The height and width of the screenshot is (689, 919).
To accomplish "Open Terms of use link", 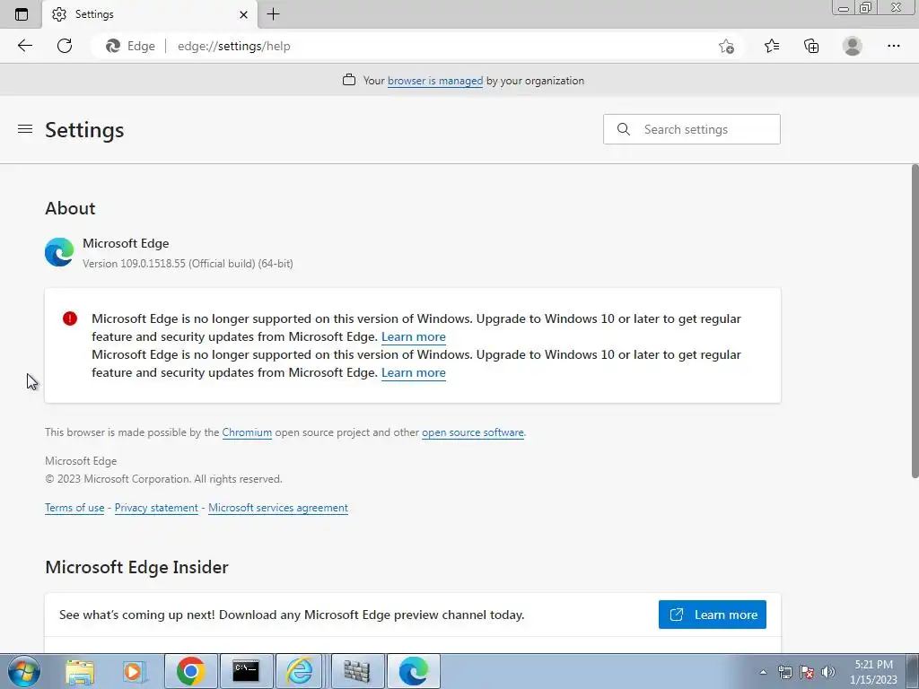I will [74, 508].
